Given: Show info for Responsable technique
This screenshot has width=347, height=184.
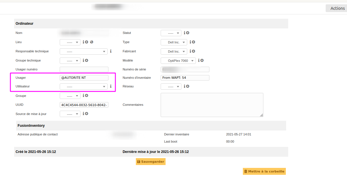Looking at the screenshot, I should (x=110, y=51).
